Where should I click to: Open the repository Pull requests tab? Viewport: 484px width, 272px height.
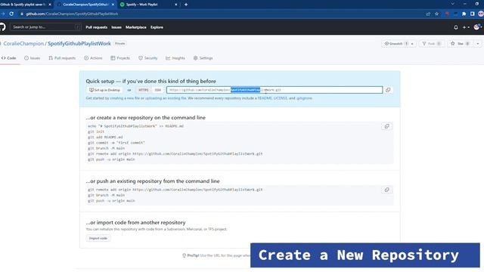tap(62, 58)
